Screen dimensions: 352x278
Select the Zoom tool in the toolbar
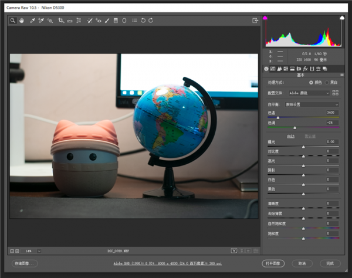[13, 21]
